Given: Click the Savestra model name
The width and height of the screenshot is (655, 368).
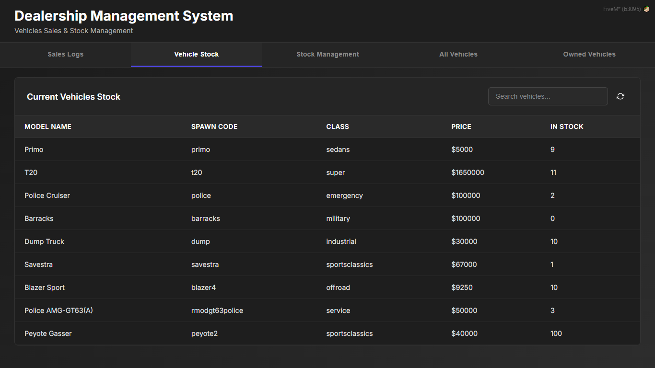Looking at the screenshot, I should tap(38, 264).
